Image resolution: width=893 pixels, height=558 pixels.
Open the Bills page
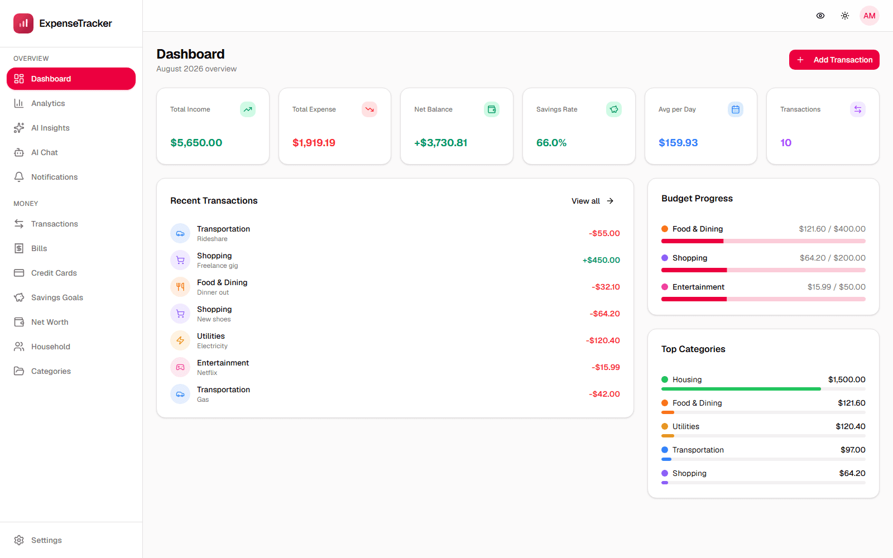pyautogui.click(x=71, y=248)
